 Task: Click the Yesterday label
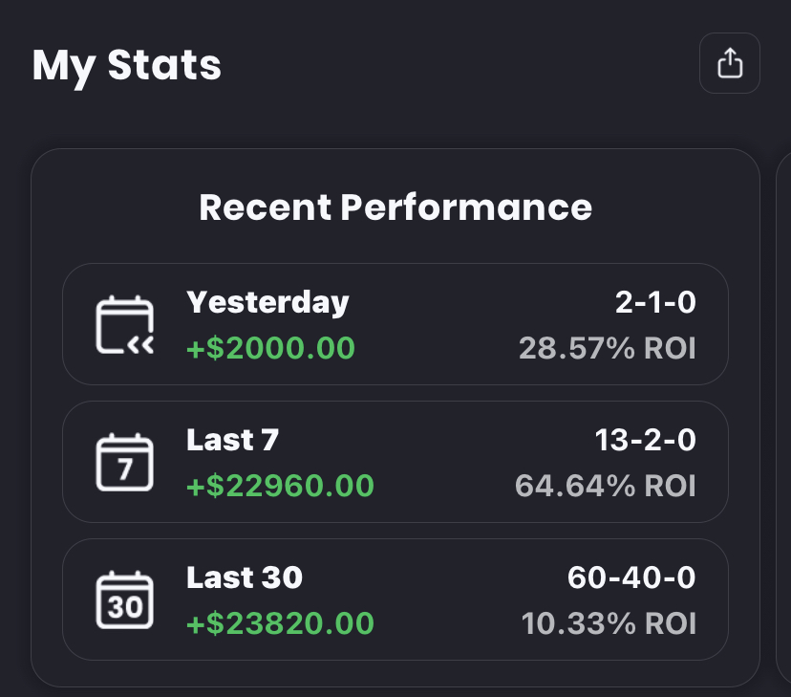(x=268, y=303)
